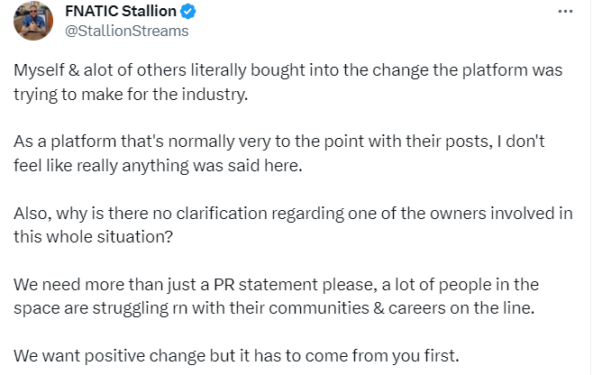The height and width of the screenshot is (375, 593).
Task: Open FNATIC Stallion's profile avatar
Action: pos(33,21)
